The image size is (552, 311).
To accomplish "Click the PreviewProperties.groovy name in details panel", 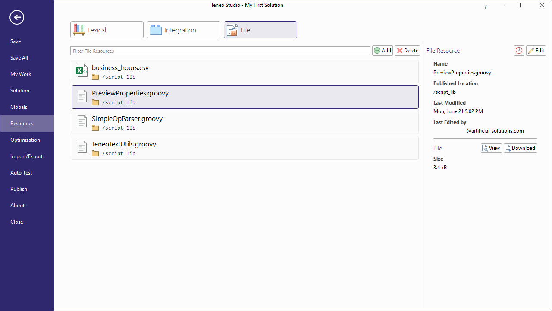I will pos(462,73).
